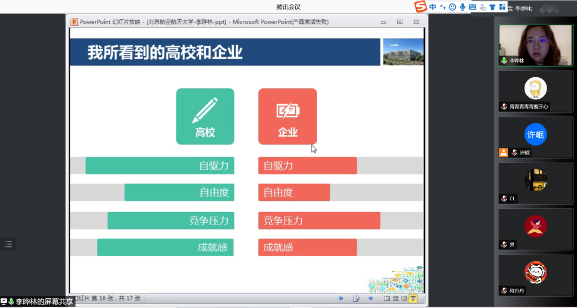The width and height of the screenshot is (577, 308).
Task: Open Sogou skin shirt icon
Action: pyautogui.click(x=492, y=7)
